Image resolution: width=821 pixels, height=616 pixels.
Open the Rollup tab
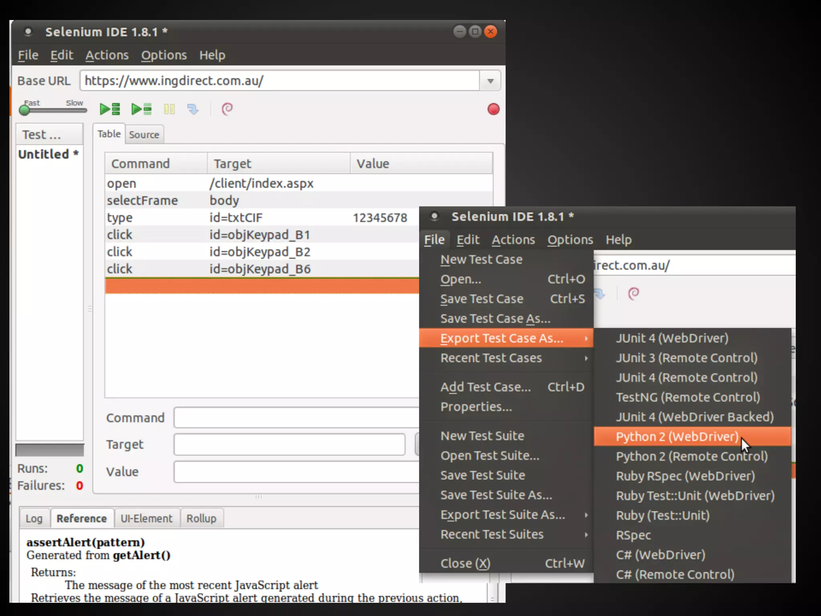click(x=202, y=519)
